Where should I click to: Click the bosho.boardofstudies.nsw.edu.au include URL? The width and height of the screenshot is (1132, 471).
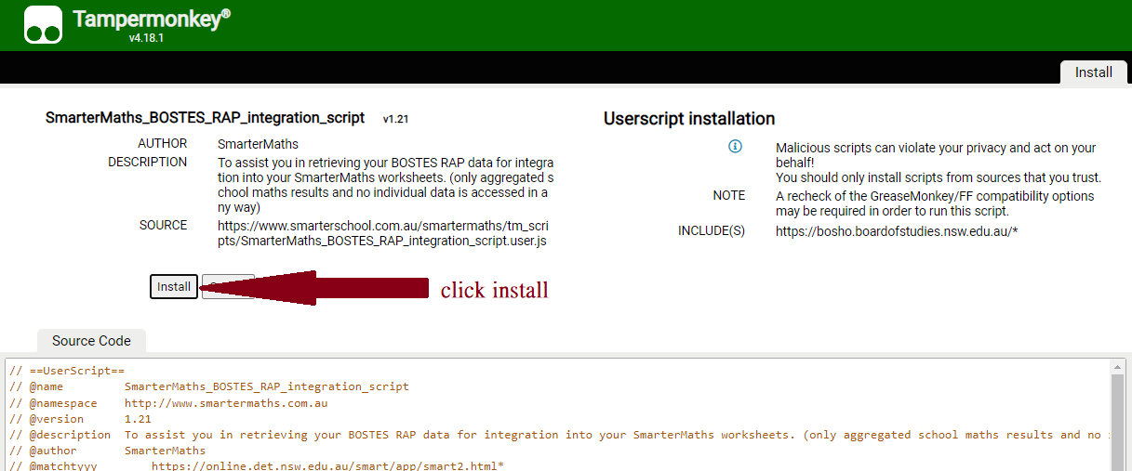pyautogui.click(x=896, y=231)
